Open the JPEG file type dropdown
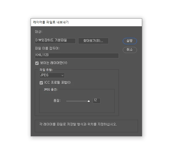 [52, 75]
